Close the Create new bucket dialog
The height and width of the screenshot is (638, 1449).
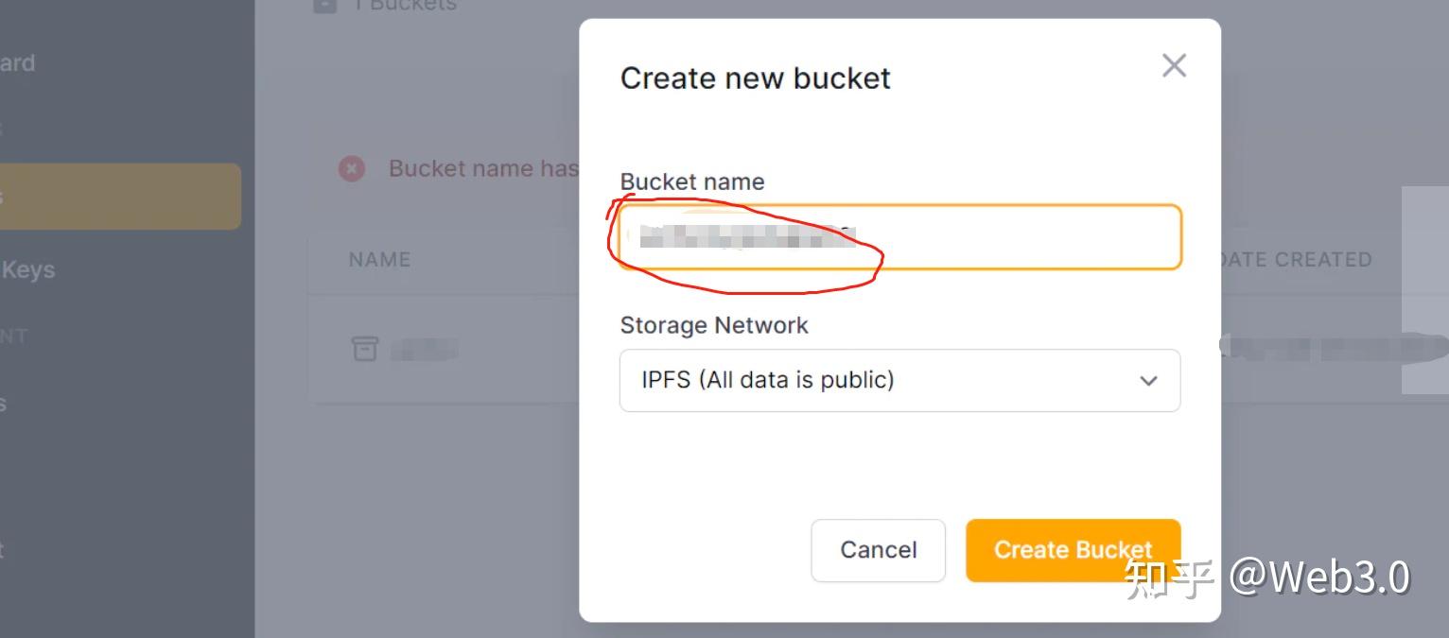tap(1174, 65)
